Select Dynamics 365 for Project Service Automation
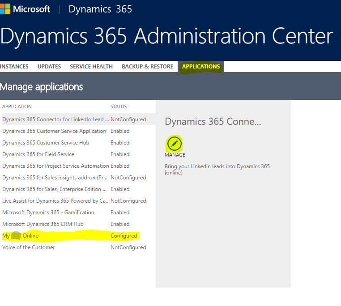 coord(79,166)
